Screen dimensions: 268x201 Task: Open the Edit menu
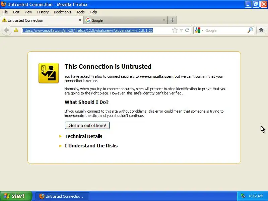[16, 12]
